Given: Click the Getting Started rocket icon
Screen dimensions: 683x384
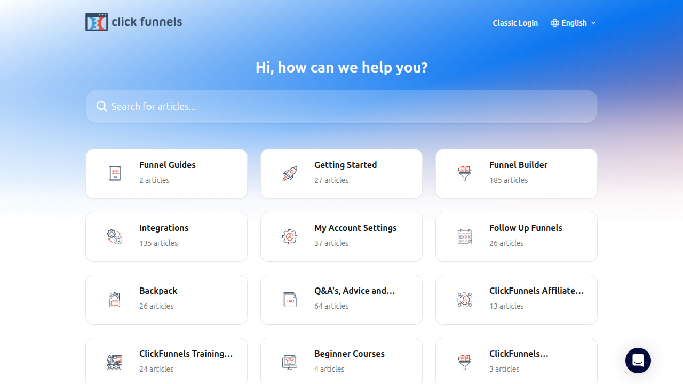Looking at the screenshot, I should [290, 174].
